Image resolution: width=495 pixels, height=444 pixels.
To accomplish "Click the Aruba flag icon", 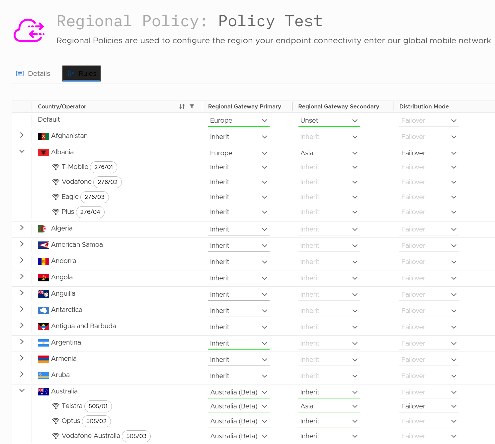I will pyautogui.click(x=43, y=375).
